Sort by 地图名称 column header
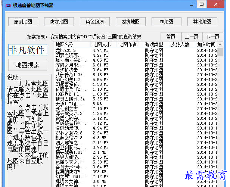 tap(72, 44)
